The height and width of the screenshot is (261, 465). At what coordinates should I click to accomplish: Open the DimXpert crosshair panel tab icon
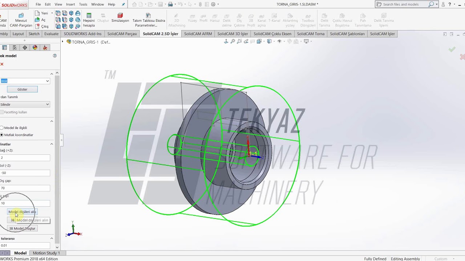25,47
